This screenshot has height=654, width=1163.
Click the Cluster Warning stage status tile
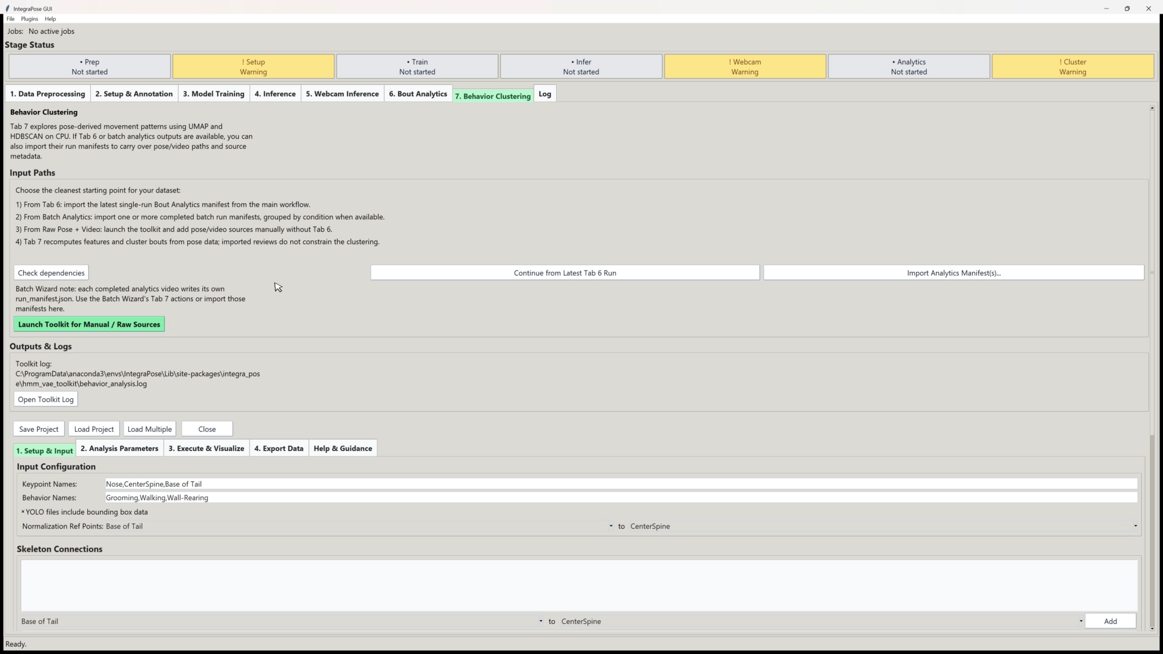click(x=1073, y=67)
